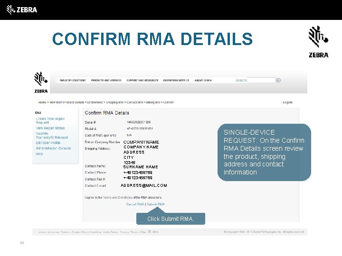The width and height of the screenshot is (342, 256).
Task: Open Administration Console in sidebar
Action: click(x=53, y=148)
